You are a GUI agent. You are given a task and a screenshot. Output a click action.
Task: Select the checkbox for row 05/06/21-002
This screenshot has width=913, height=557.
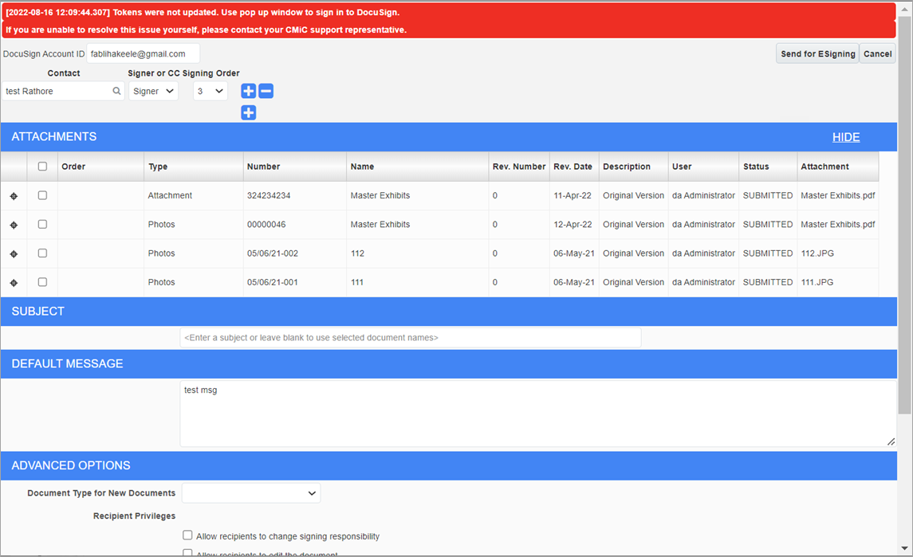click(42, 253)
